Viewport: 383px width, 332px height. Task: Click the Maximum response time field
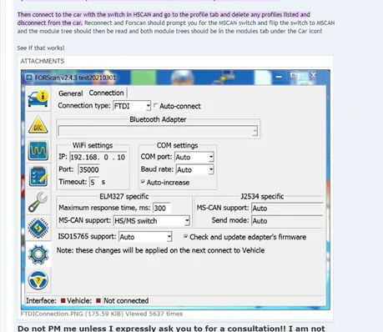[161, 208]
